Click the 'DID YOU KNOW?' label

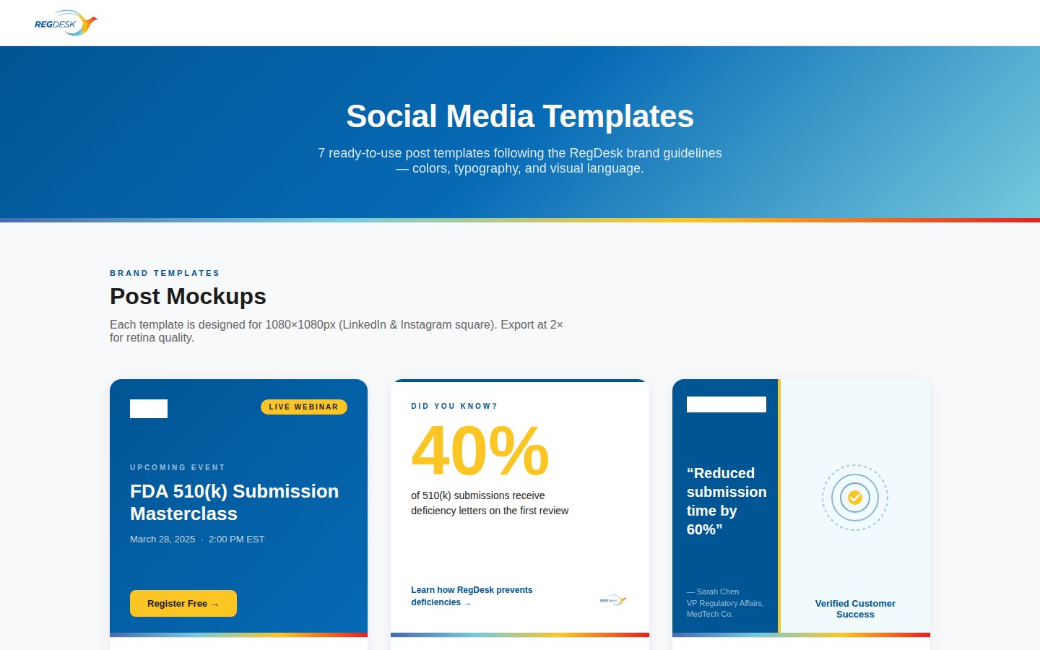454,406
